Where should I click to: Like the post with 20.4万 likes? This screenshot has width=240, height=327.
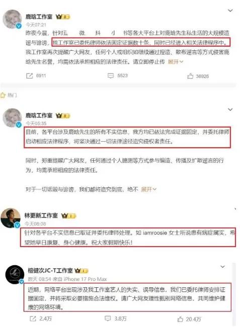[180, 319]
